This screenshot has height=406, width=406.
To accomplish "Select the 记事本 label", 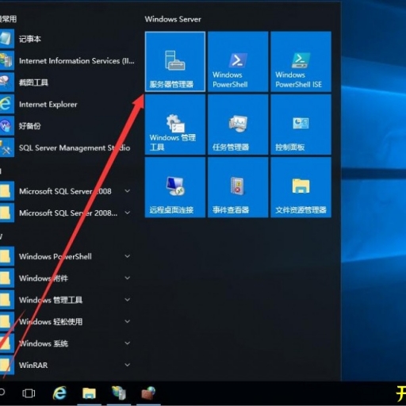I will (30, 39).
